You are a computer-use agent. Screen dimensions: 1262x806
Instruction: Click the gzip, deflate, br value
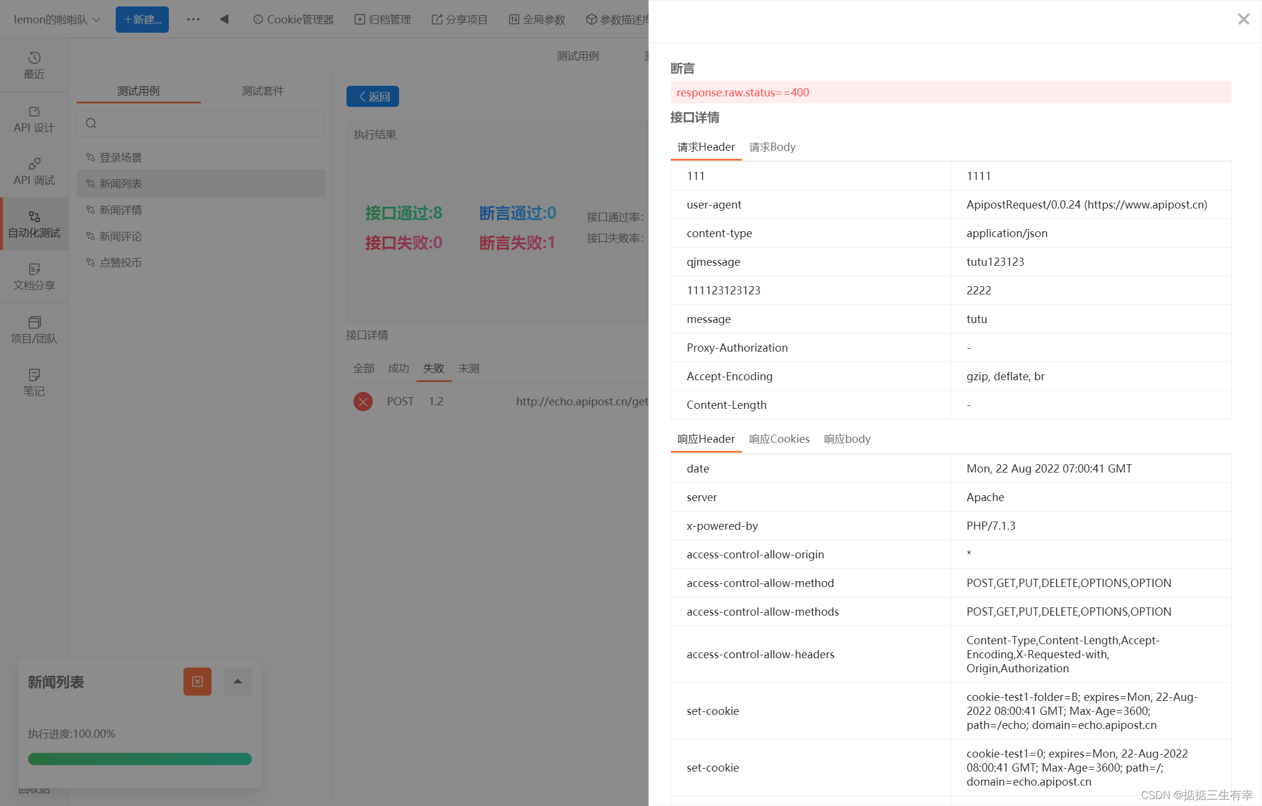1006,376
